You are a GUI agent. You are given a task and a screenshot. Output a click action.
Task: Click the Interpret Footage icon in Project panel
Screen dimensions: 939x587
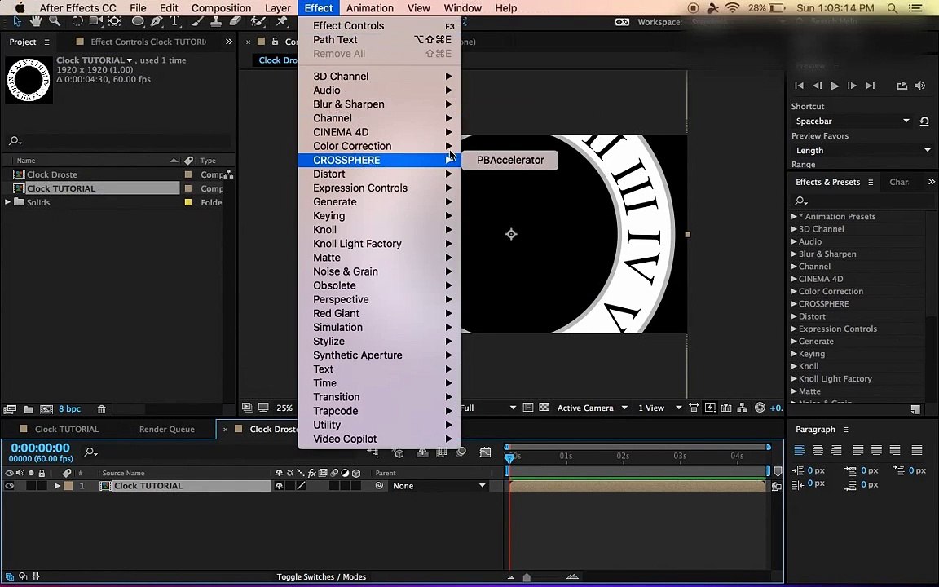pyautogui.click(x=10, y=409)
